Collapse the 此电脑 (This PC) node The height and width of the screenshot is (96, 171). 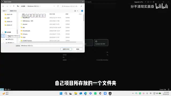click(3, 32)
